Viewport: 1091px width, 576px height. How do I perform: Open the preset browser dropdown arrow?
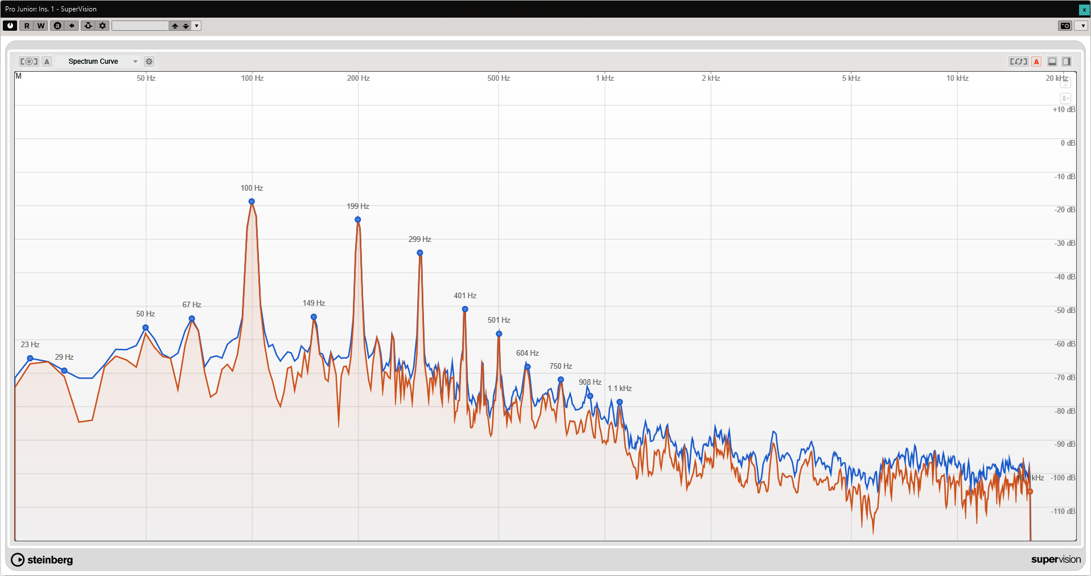point(196,26)
